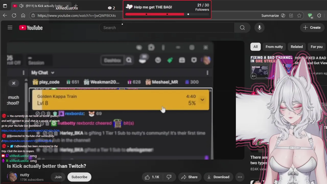Like the video with 1.1K likes
This screenshot has width=327, height=184.
(152, 177)
